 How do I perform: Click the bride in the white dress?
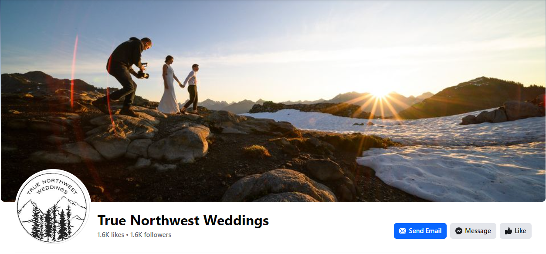tap(169, 85)
